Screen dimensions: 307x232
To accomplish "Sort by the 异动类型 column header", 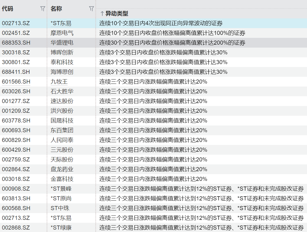I will 117,14.
